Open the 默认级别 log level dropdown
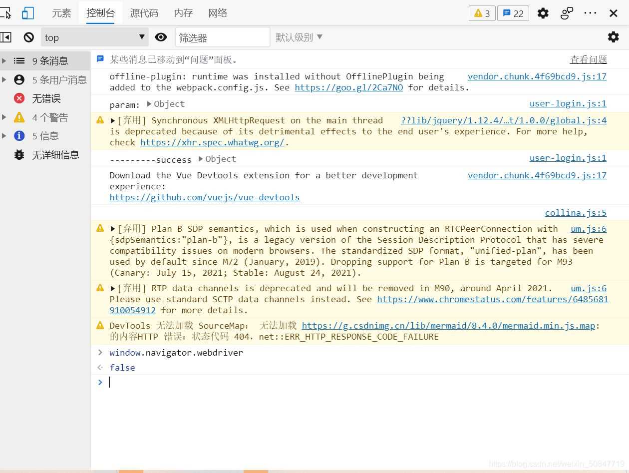Image resolution: width=629 pixels, height=473 pixels. click(298, 36)
